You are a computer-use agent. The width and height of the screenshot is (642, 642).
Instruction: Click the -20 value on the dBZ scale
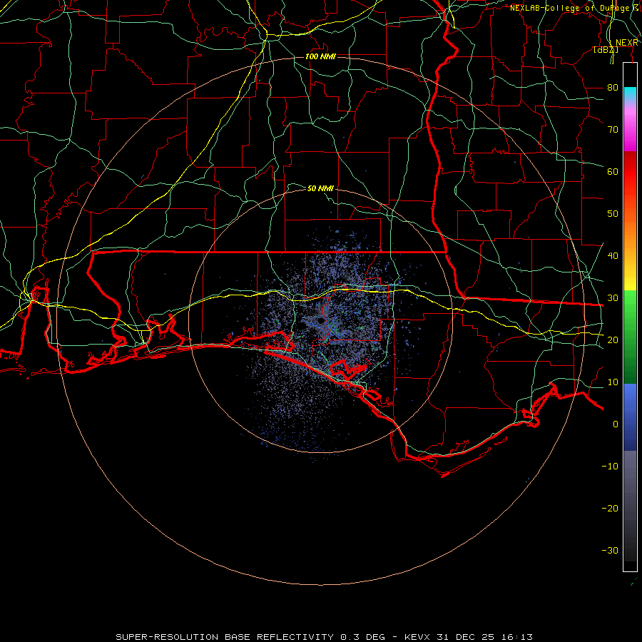(610, 508)
